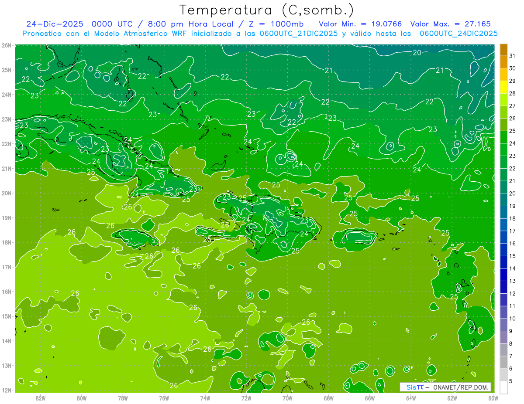This screenshot has height=404, width=524.
Task: Click the 66W longitude axis label
Action: point(370,398)
